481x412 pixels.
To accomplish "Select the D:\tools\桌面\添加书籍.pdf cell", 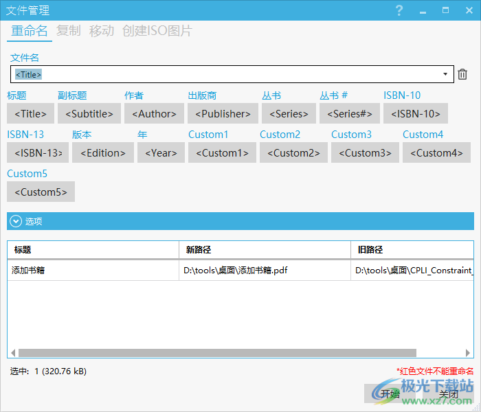I will pos(265,271).
